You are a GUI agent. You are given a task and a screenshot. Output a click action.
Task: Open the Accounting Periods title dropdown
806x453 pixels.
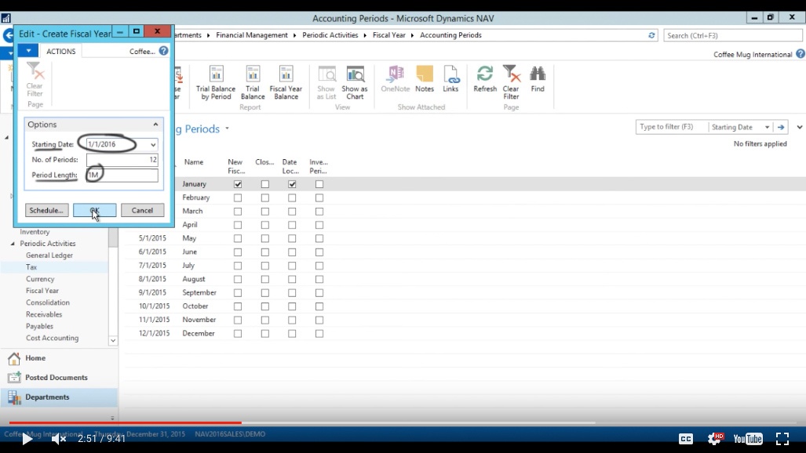[x=227, y=129]
